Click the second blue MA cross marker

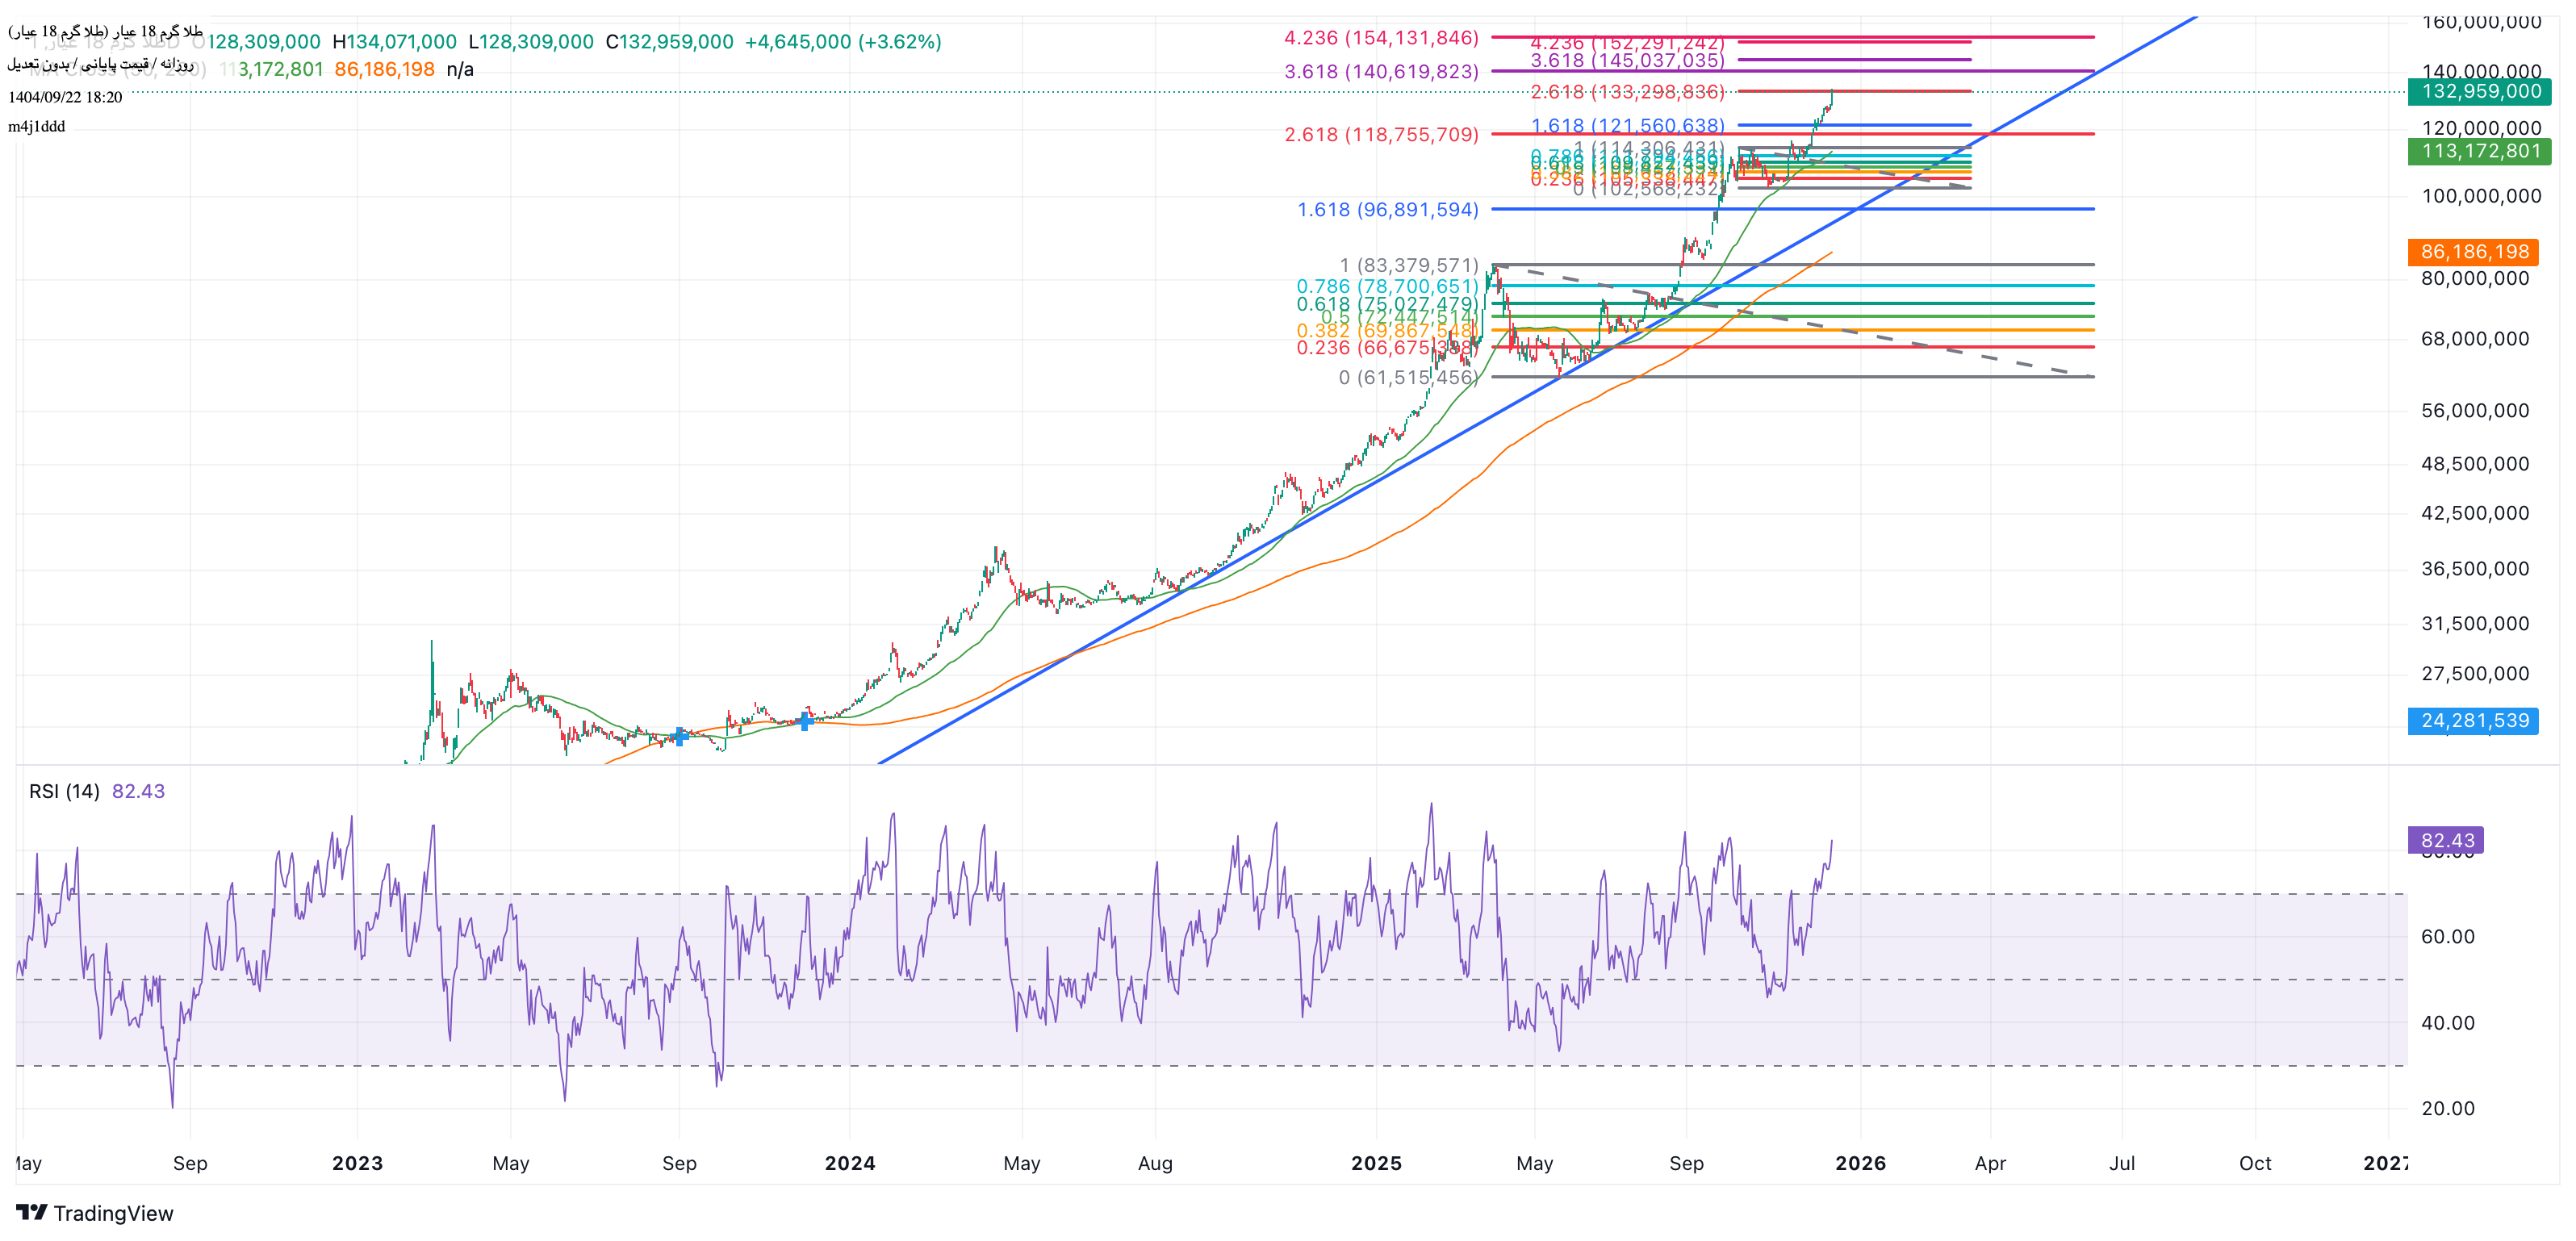[805, 720]
